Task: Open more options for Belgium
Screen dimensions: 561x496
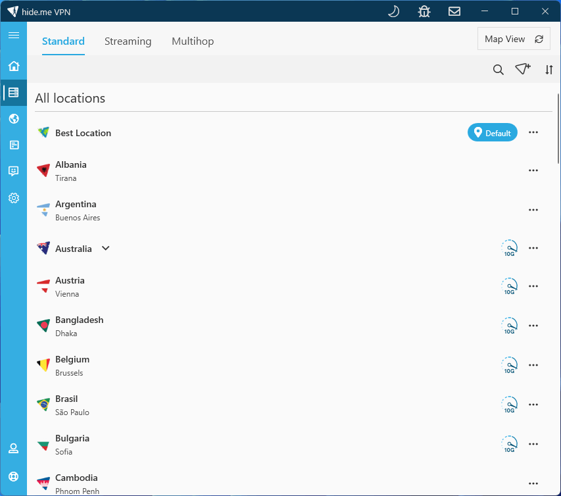Action: 533,365
